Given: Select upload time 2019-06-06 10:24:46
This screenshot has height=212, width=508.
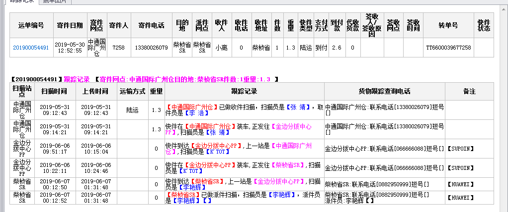Looking at the screenshot, I should point(96,168).
